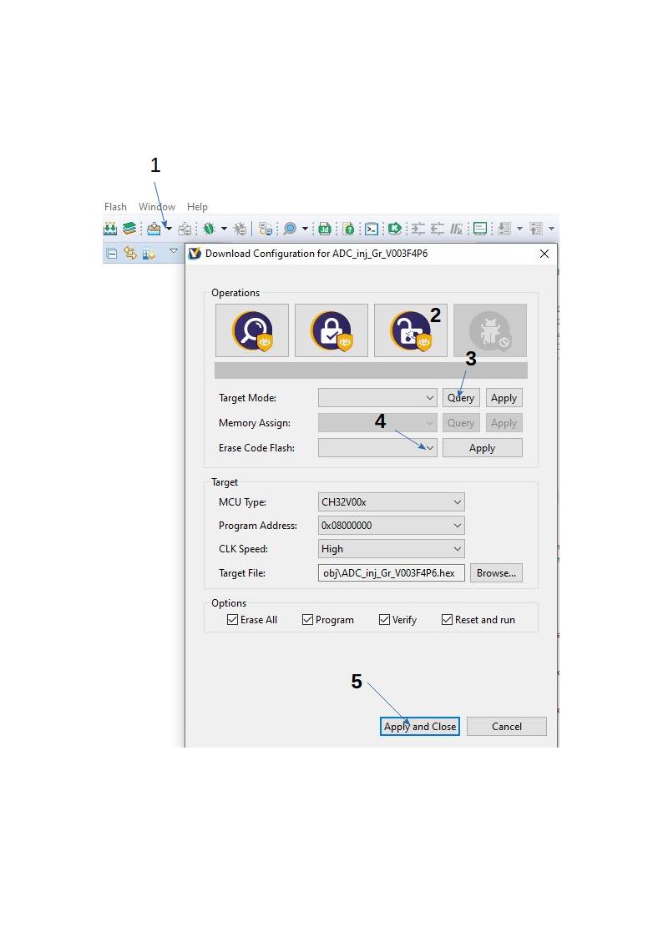Click the grayed toggle comment toolbar icon
The image size is (663, 937).
(457, 229)
